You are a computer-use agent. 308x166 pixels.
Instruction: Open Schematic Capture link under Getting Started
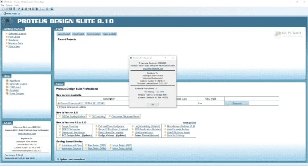click(x=17, y=34)
